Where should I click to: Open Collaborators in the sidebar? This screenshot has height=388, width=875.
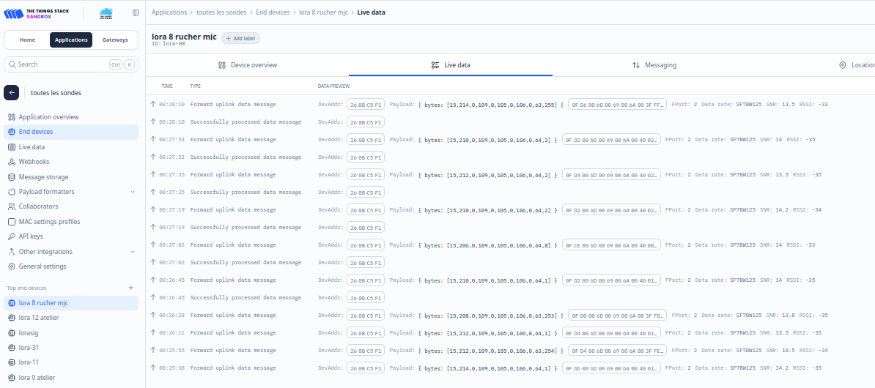click(38, 206)
